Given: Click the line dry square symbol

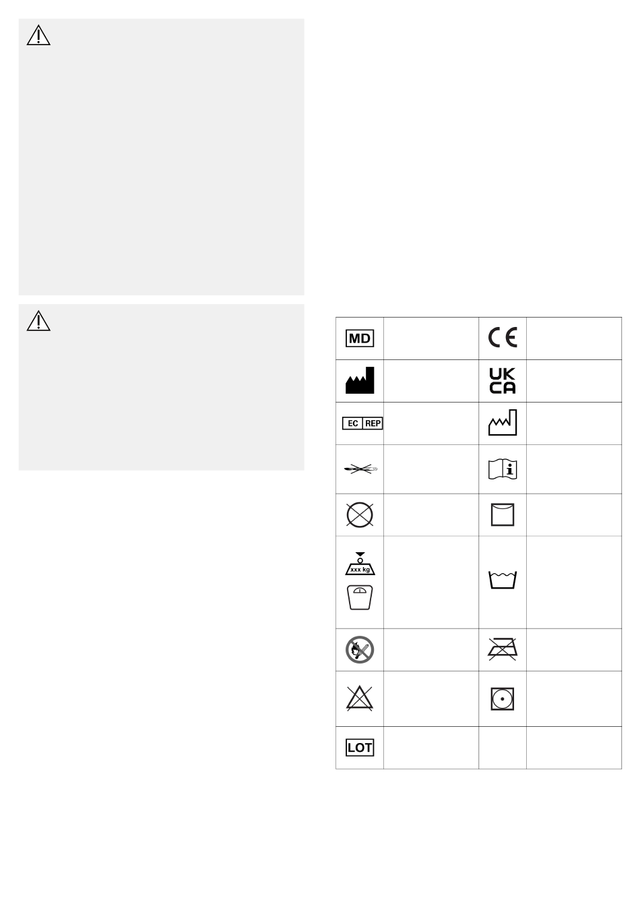Looking at the screenshot, I should click(503, 515).
